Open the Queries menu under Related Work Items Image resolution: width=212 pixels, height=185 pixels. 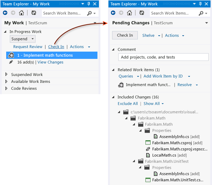[129, 76]
